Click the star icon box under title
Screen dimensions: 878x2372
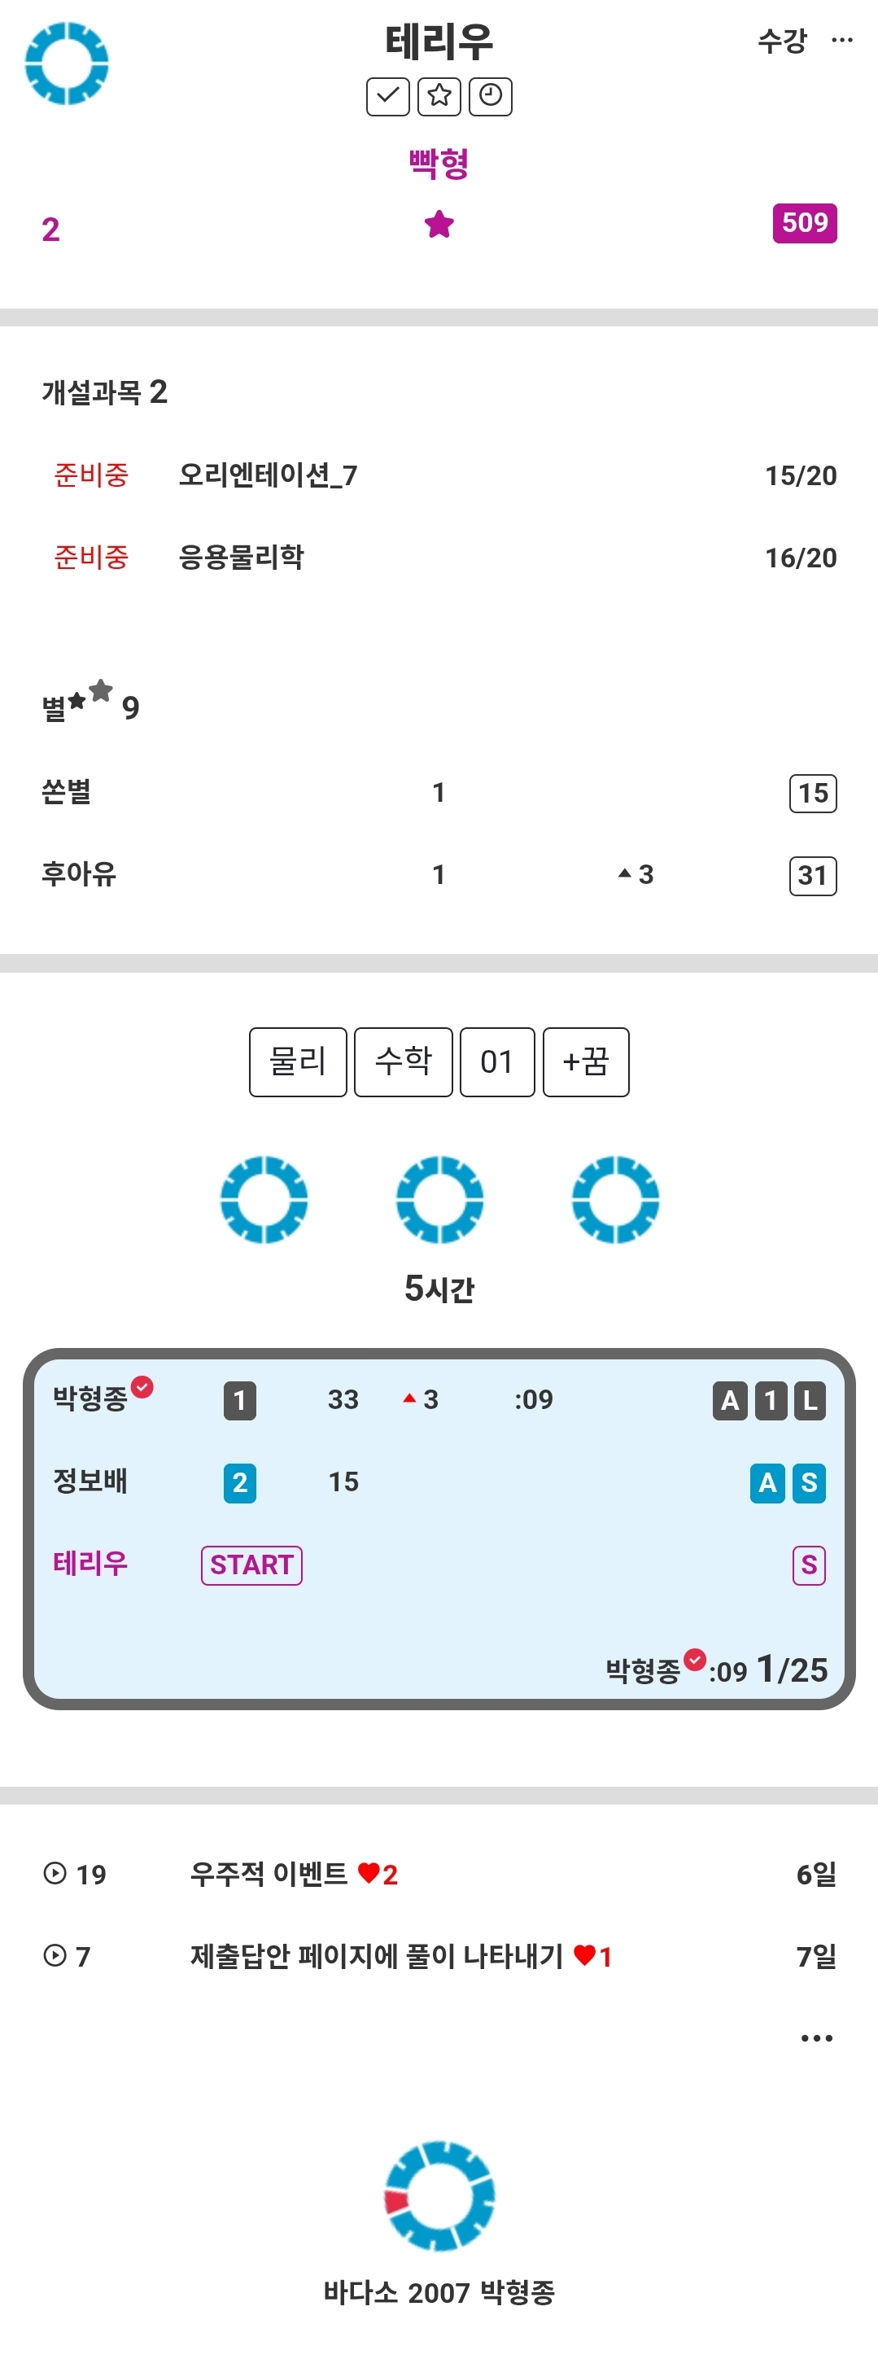pos(439,96)
